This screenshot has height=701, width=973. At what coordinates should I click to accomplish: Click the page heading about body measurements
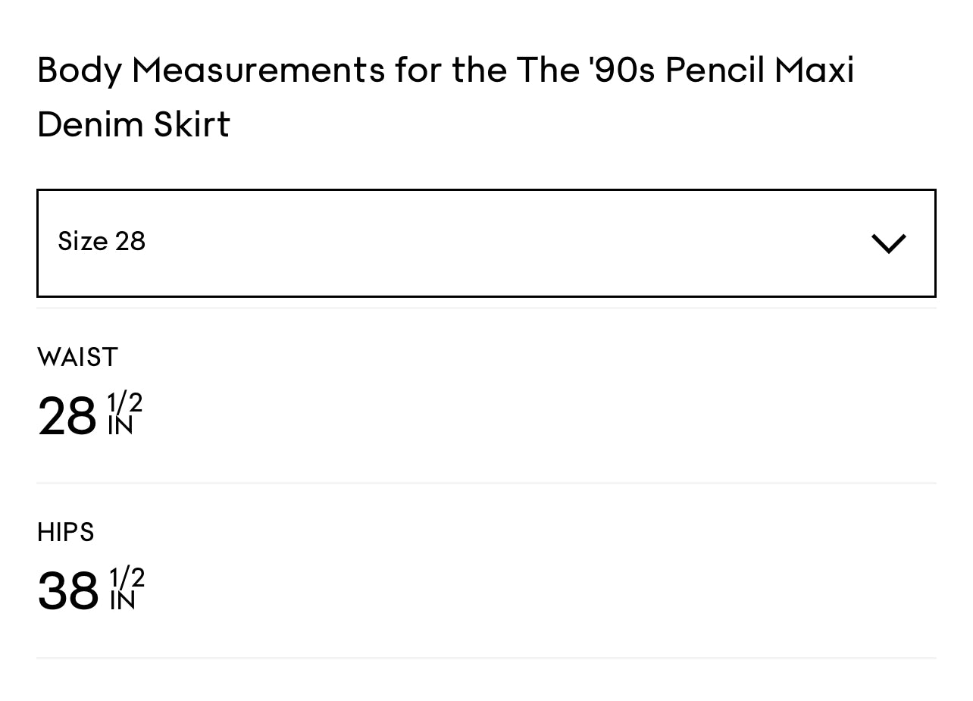click(446, 96)
